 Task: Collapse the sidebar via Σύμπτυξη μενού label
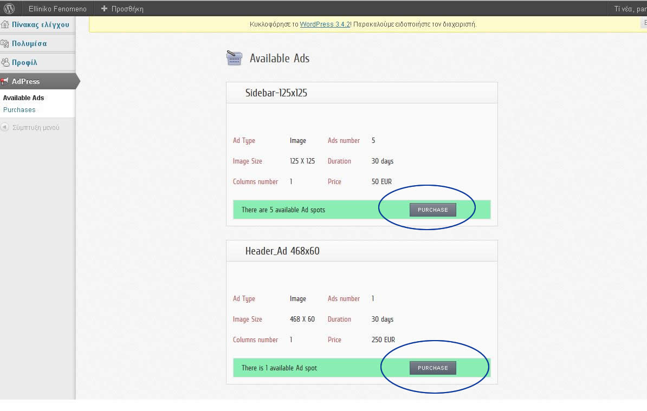tap(36, 128)
